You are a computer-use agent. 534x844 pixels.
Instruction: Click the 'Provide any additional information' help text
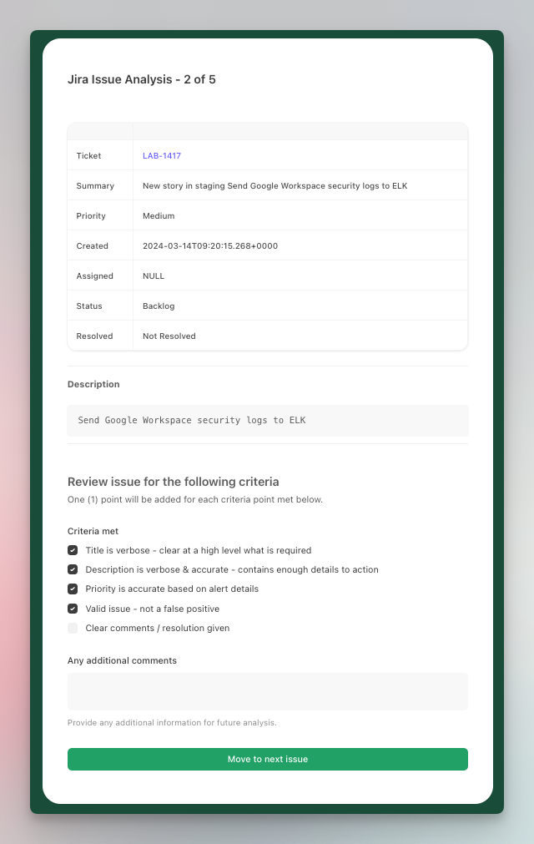point(172,723)
